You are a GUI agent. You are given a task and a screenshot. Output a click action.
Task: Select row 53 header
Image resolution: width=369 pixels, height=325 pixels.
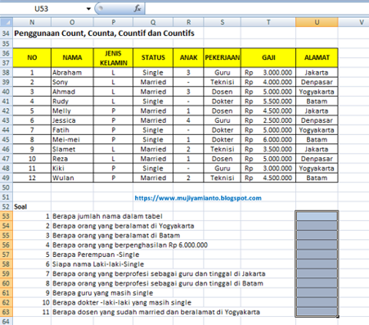7,216
